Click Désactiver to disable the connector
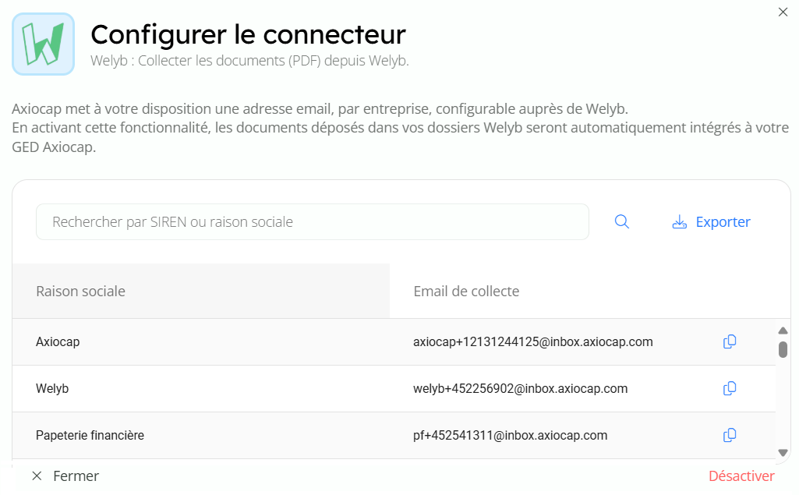Screen dimensions: 799x495 tap(741, 476)
